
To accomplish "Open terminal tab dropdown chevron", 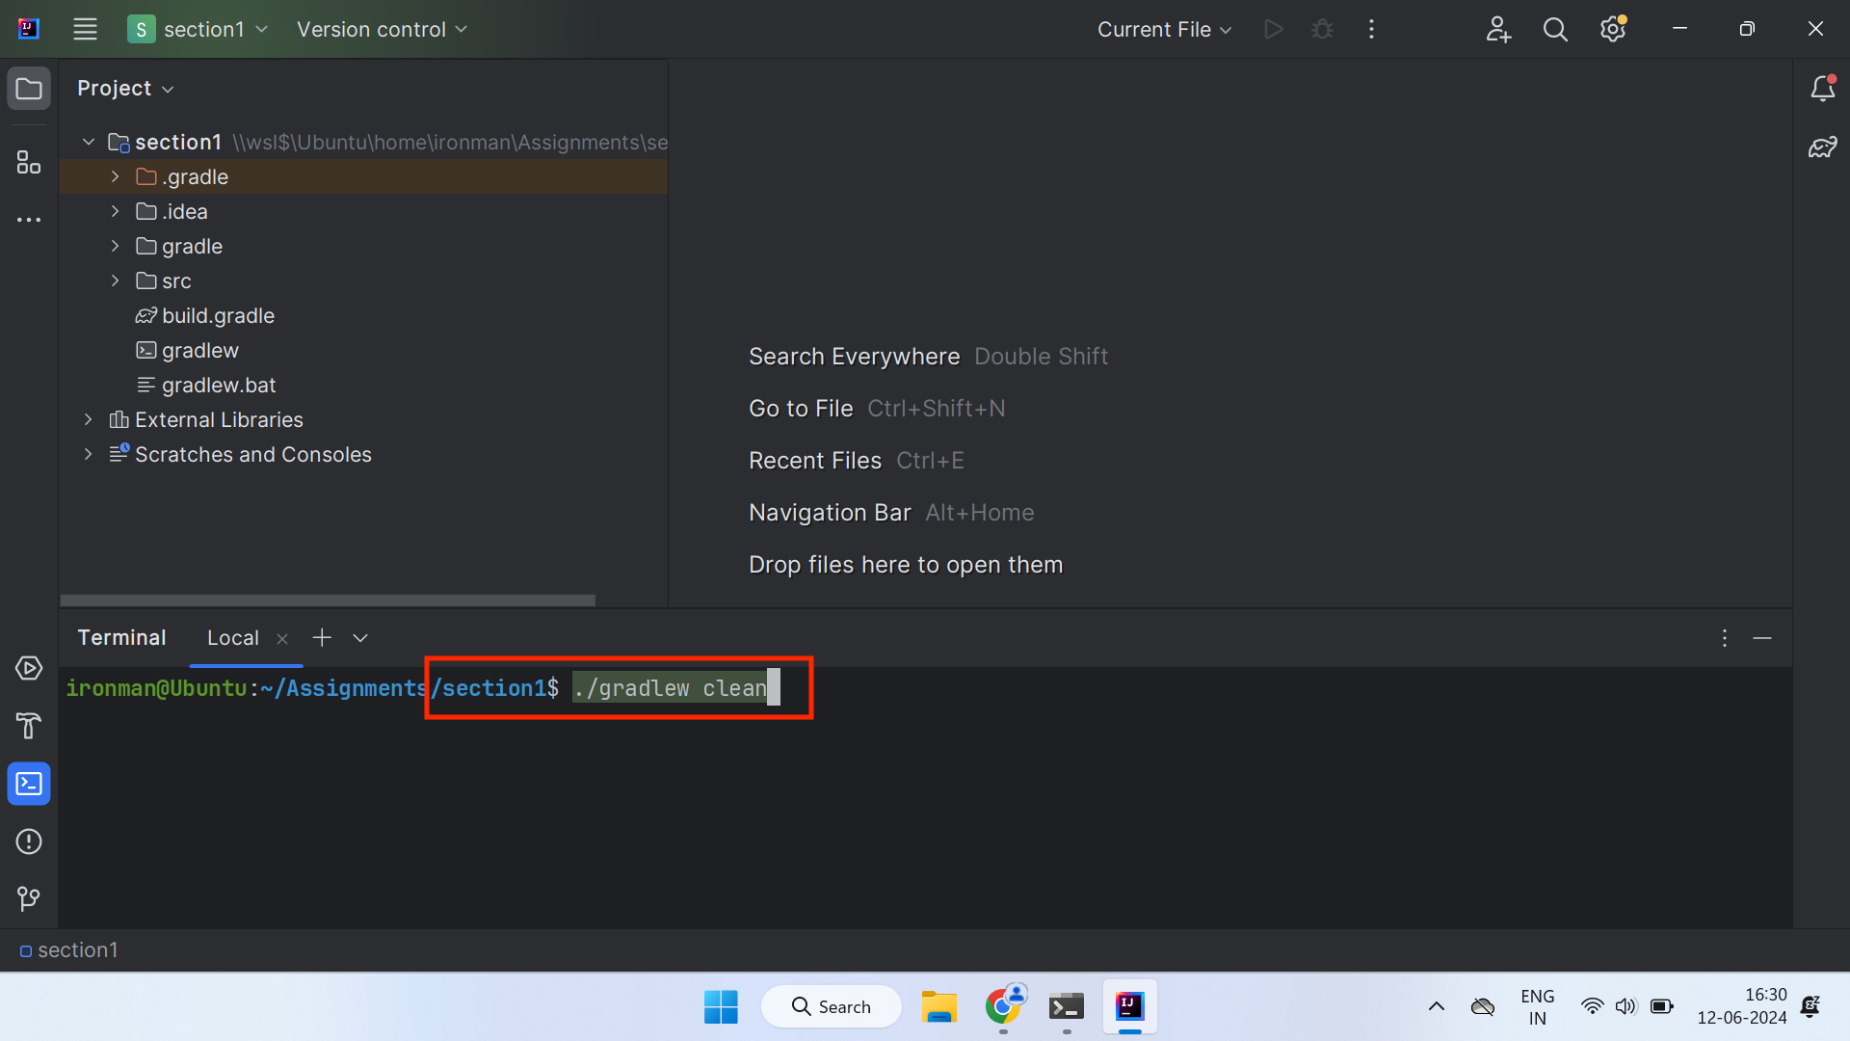I will click(360, 638).
